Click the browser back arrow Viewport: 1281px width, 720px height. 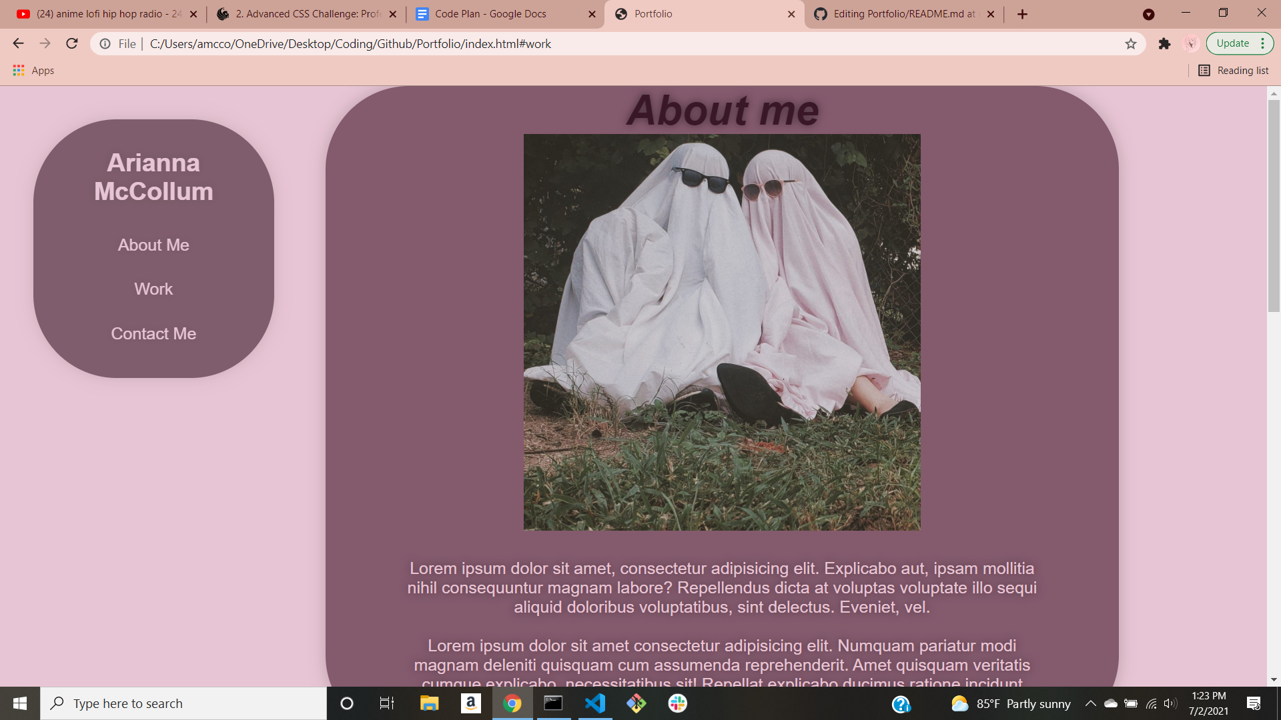(18, 44)
